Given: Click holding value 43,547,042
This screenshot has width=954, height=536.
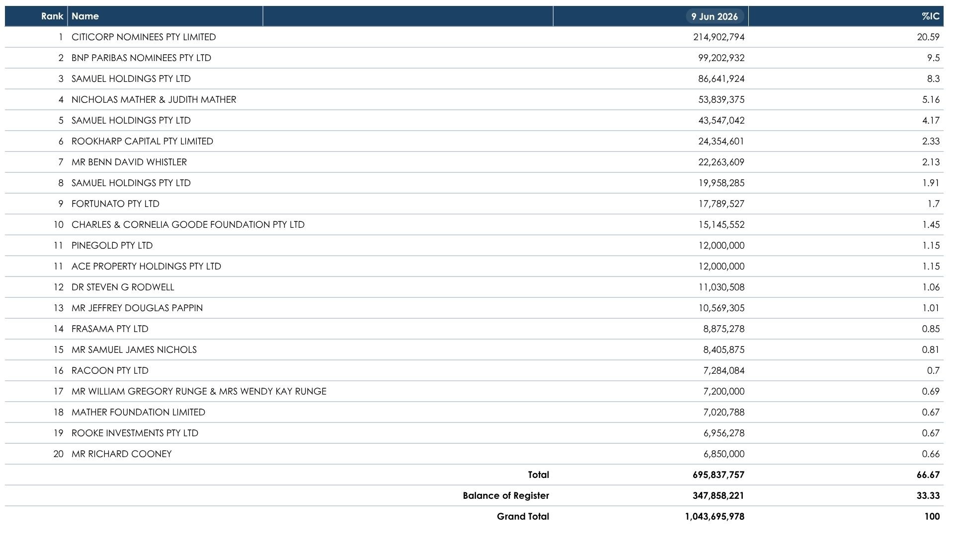Looking at the screenshot, I should pyautogui.click(x=721, y=120).
